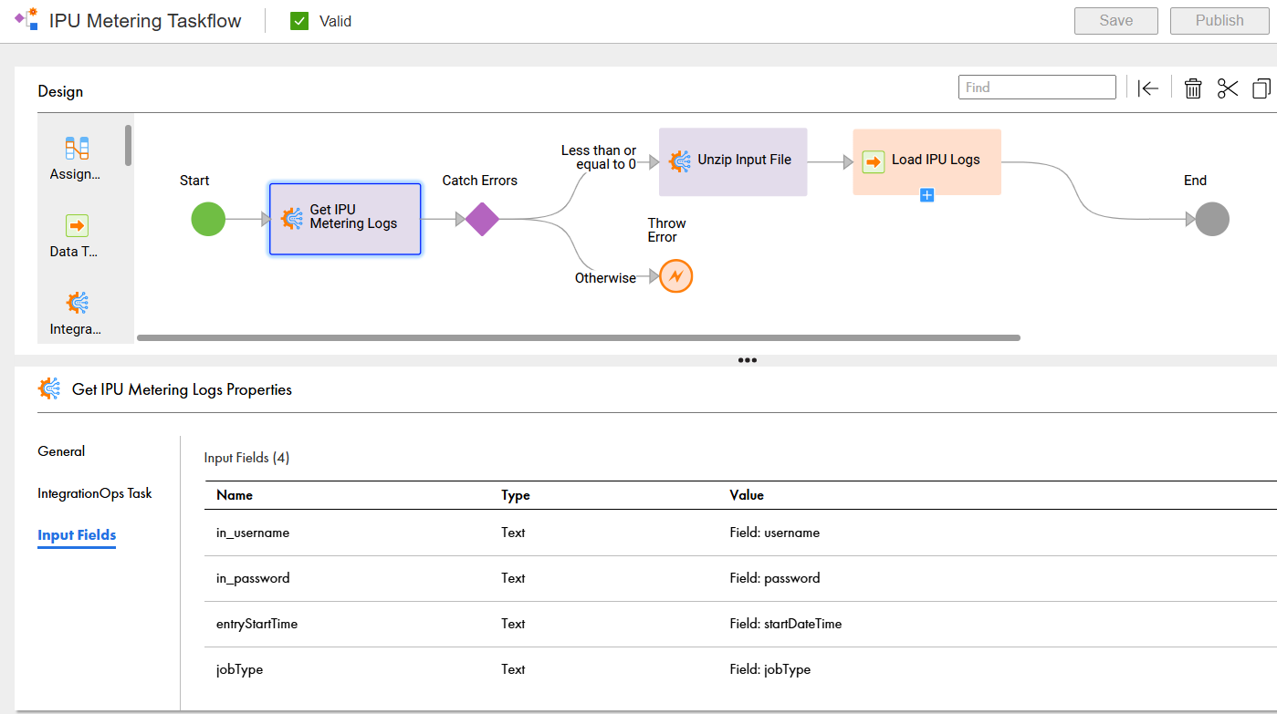Viewport: 1277px width, 714px height.
Task: Select the IntegrationOps Task palette icon
Action: coord(77,303)
